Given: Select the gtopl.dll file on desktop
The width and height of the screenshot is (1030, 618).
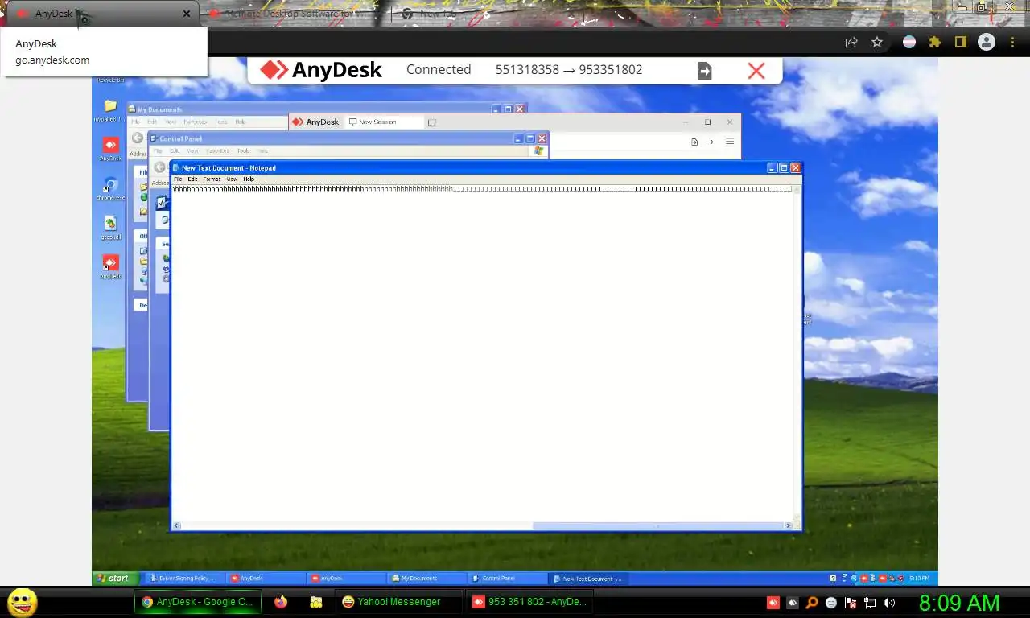Looking at the screenshot, I should click(x=110, y=227).
